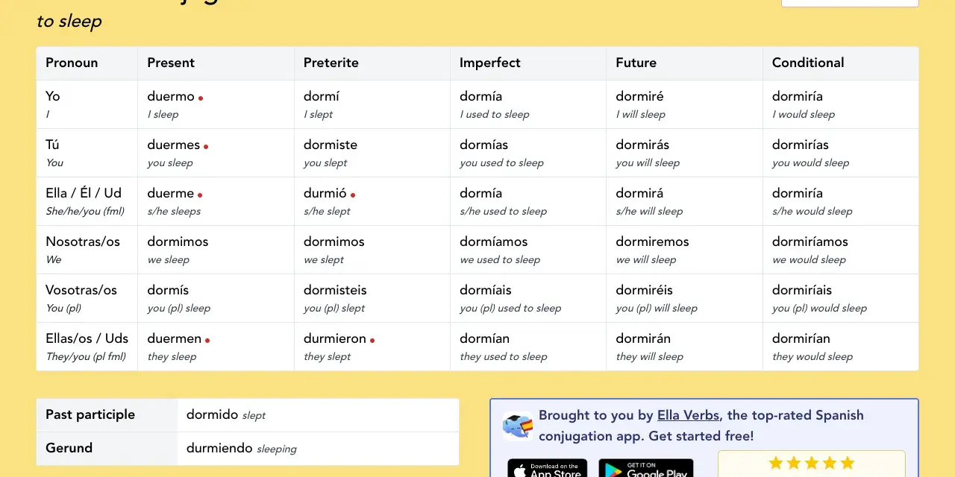Viewport: 955px width, 477px height.
Task: Click the word dormiríamos
Action: click(810, 241)
